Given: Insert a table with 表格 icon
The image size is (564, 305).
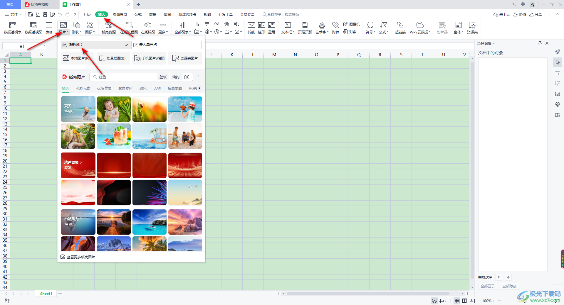Looking at the screenshot, I should 49,28.
